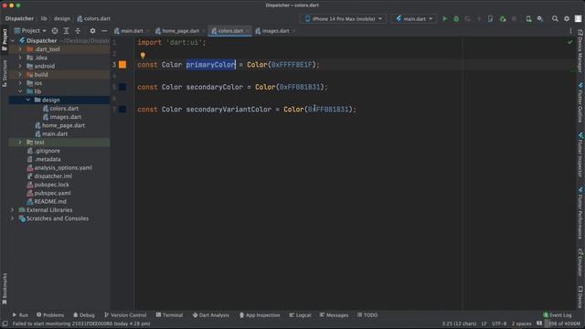Open the main.dart run configuration dropdown
This screenshot has height=329, width=585.
point(414,18)
